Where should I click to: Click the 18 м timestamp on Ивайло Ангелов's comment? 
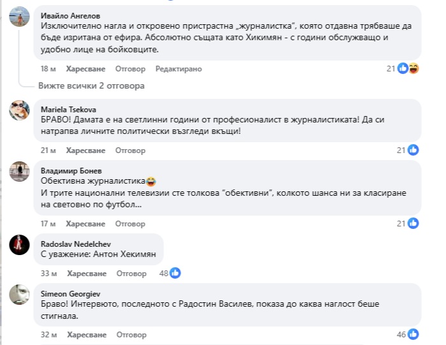pyautogui.click(x=48, y=69)
